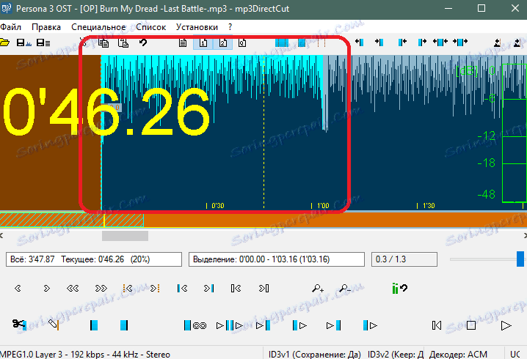Image resolution: width=527 pixels, height=359 pixels.
Task: Open the Правка menu
Action: click(46, 27)
